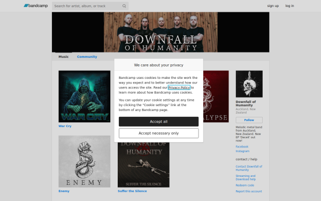321x201 pixels.
Task: Click the skull band profile picture
Action: [x=249, y=84]
